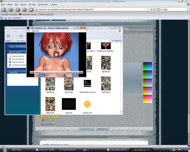Open the Самые популярные bookmark folder

click(9, 15)
